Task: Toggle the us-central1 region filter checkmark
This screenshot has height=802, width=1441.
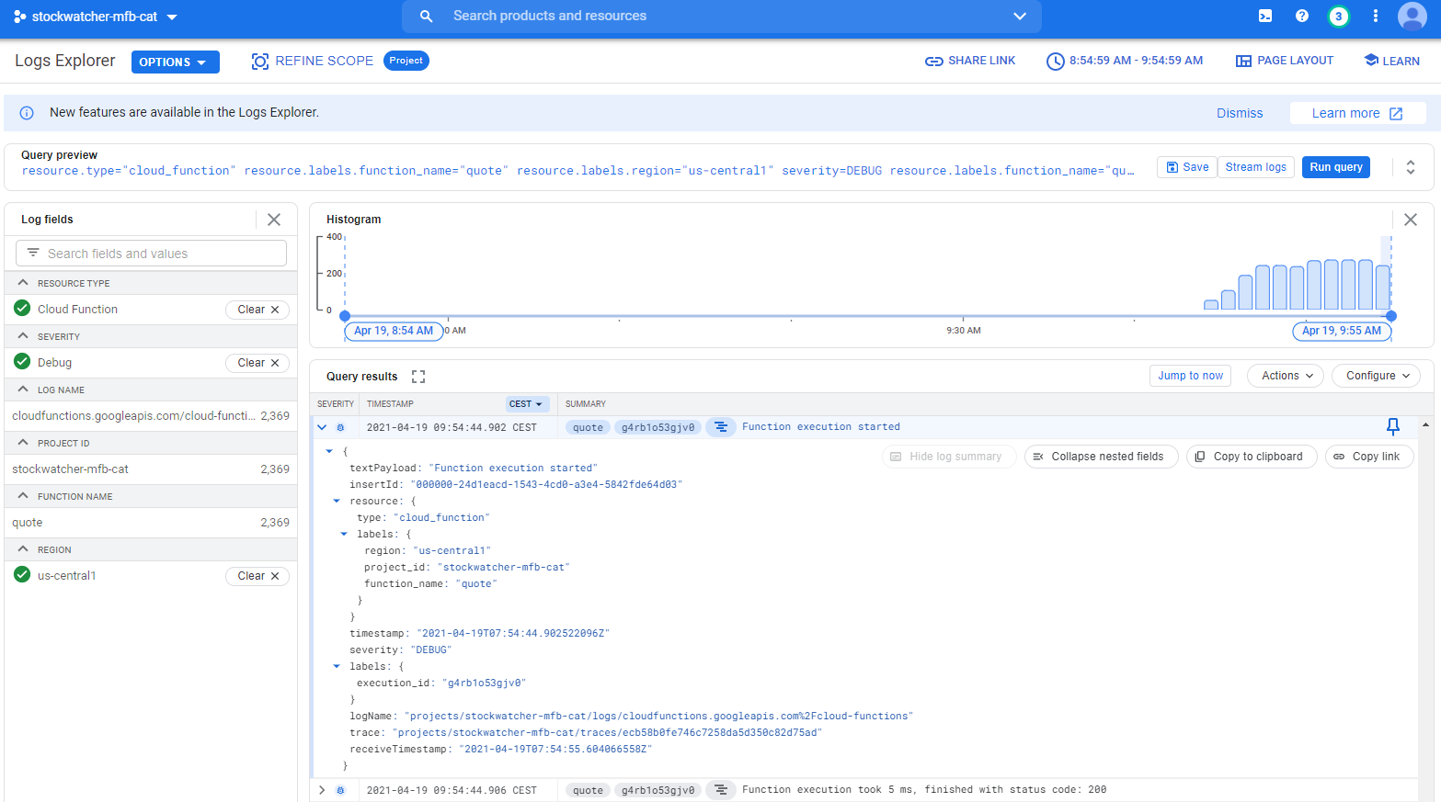Action: click(23, 575)
